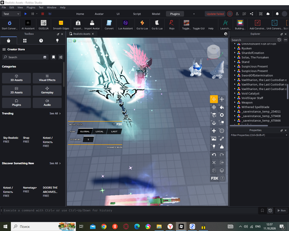Switch Toolbox to the Recent clock tab
The height and width of the screenshot is (231, 289).
[x=41, y=40]
